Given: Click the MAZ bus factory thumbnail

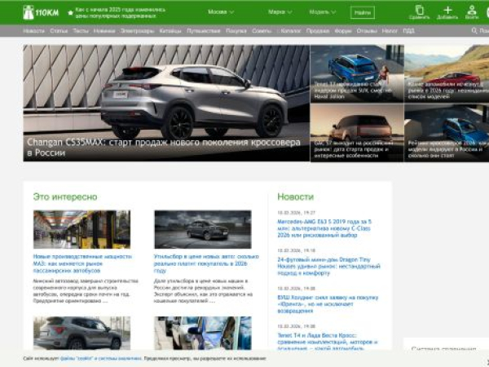Looking at the screenshot, I should [x=81, y=229].
